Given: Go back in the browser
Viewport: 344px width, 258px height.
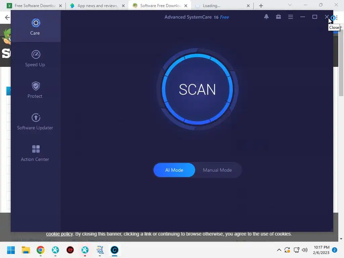Looking at the screenshot, I should [x=7, y=17].
